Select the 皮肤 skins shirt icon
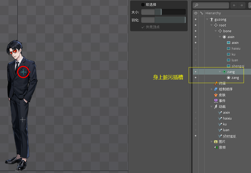Screen dimensions: 251x173 tap(216, 95)
